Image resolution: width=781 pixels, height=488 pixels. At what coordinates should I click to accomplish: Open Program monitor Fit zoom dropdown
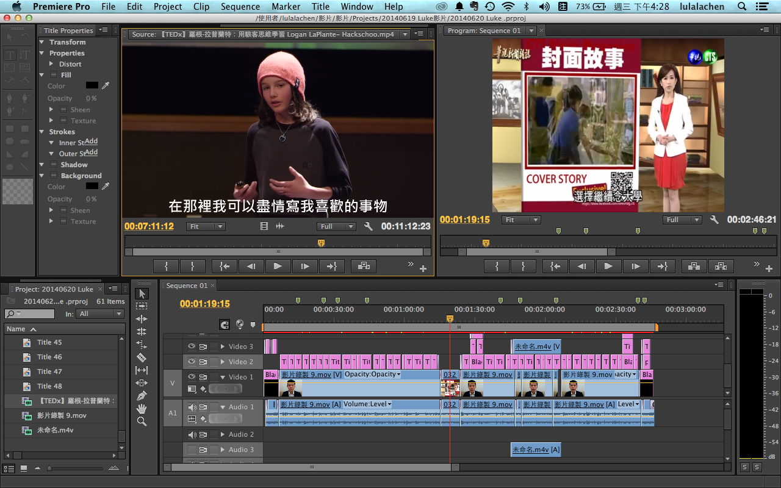click(521, 220)
